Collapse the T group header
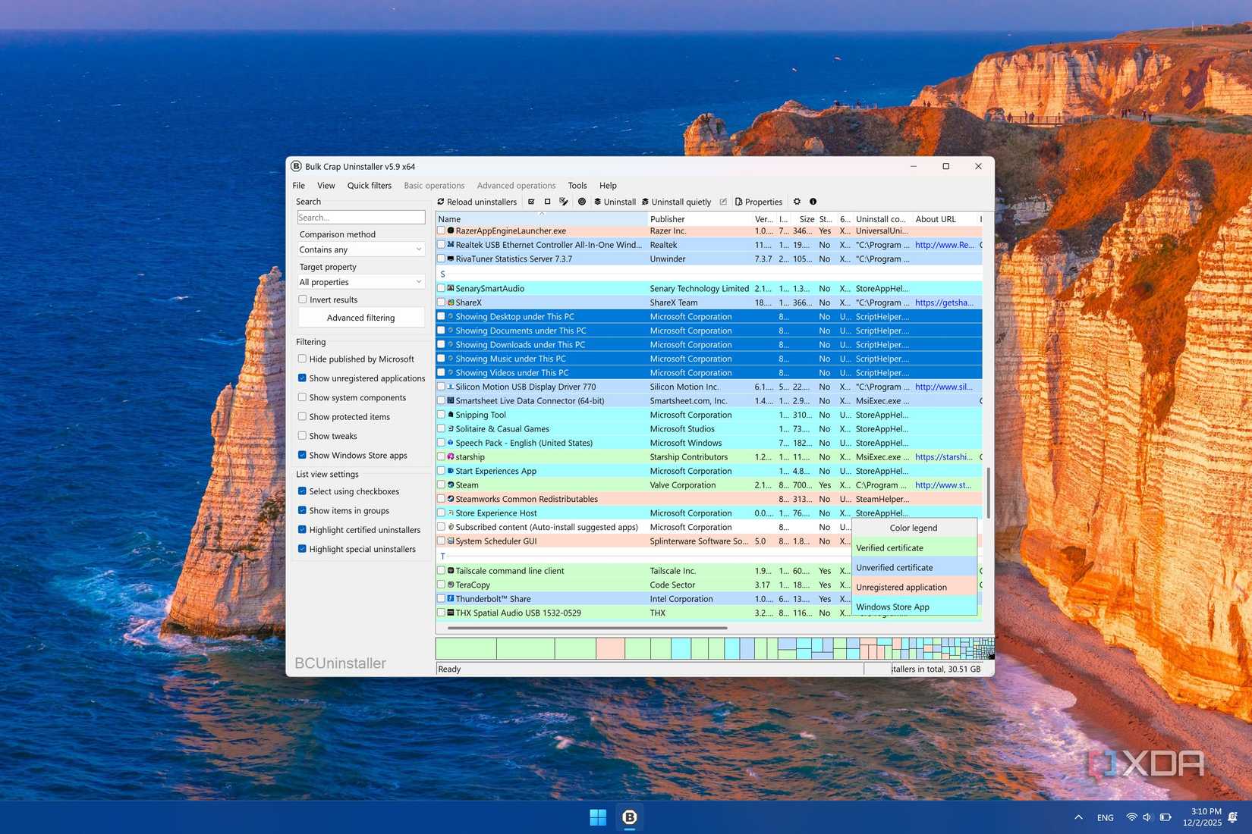Screen dimensions: 1252x834 pos(443,556)
